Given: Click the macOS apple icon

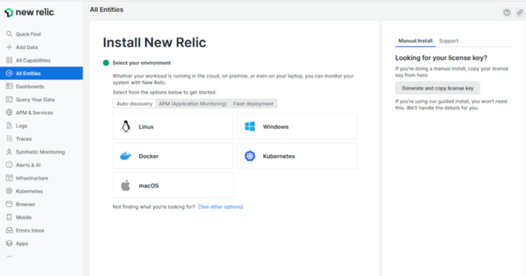Looking at the screenshot, I should 125,185.
